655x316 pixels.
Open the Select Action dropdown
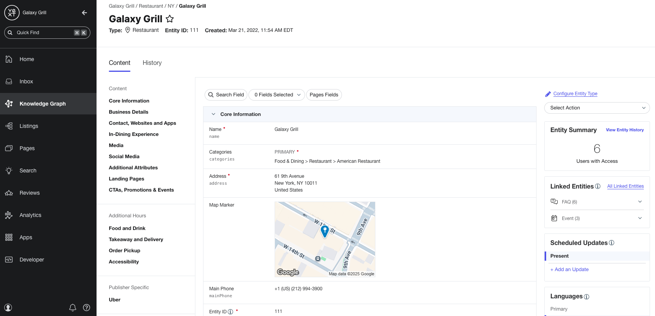click(597, 108)
